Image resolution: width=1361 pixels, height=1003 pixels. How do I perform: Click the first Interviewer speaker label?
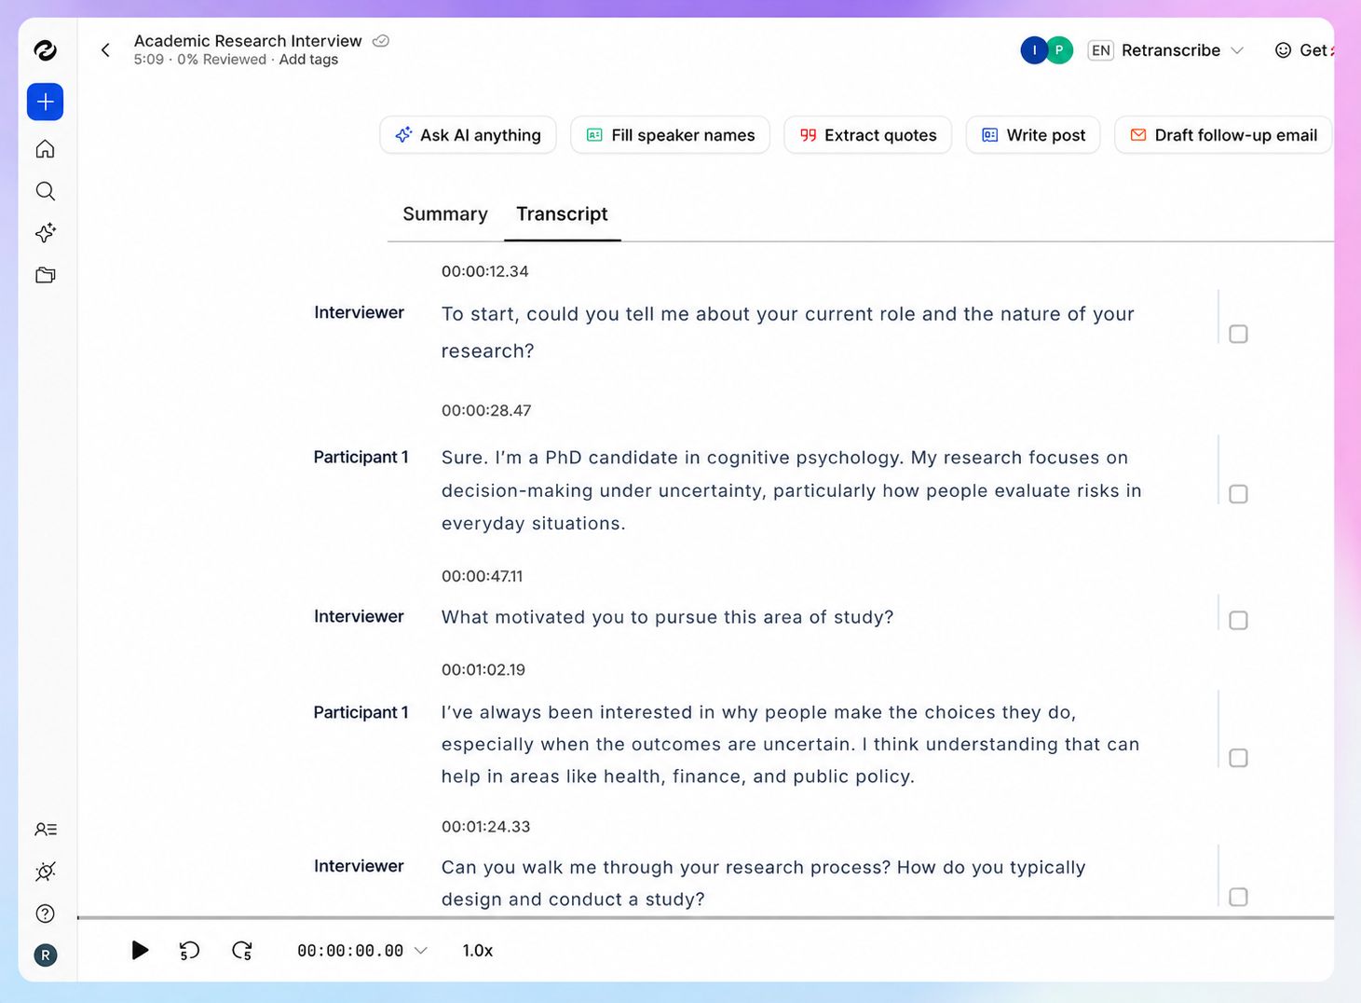pyautogui.click(x=359, y=312)
